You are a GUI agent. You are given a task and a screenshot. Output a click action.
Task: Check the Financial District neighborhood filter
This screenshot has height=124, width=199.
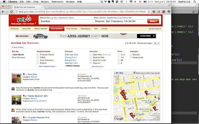click(38, 55)
